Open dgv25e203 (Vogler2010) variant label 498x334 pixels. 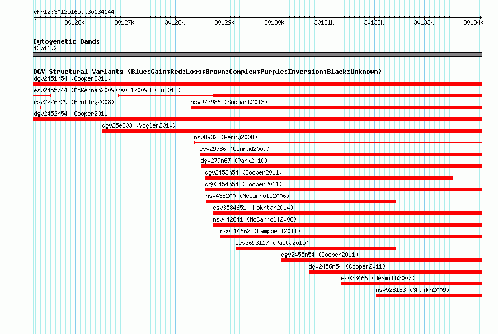tap(139, 125)
